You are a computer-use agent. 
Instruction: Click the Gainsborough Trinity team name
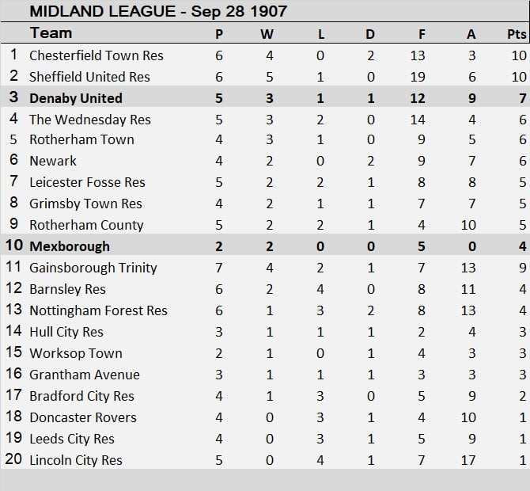(x=93, y=268)
